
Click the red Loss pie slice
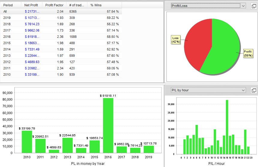coord(197,44)
